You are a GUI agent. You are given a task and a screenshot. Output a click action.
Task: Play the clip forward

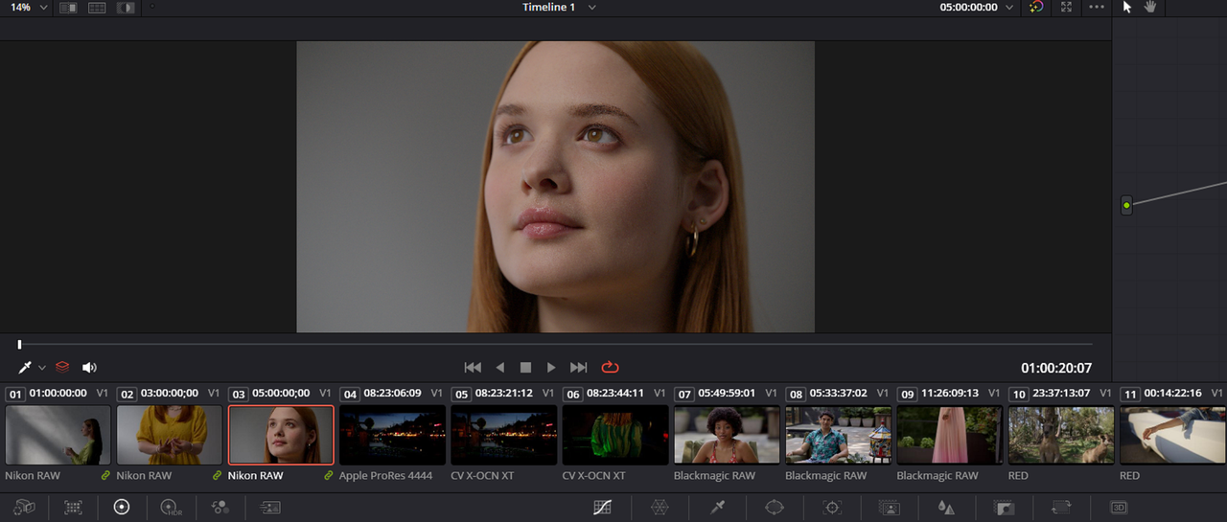coord(551,367)
